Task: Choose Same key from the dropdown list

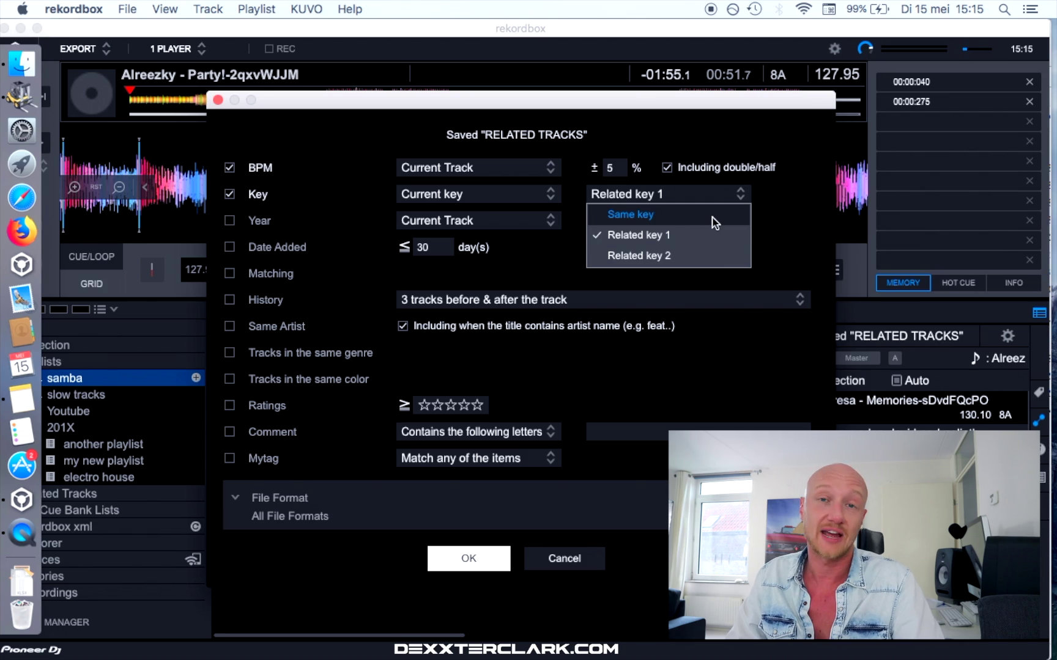Action: [x=631, y=215]
